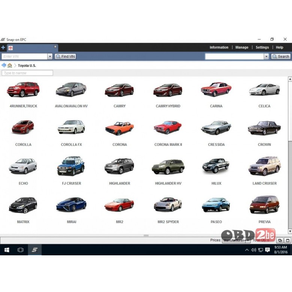Open the Action Center notifications icon

click(267, 250)
